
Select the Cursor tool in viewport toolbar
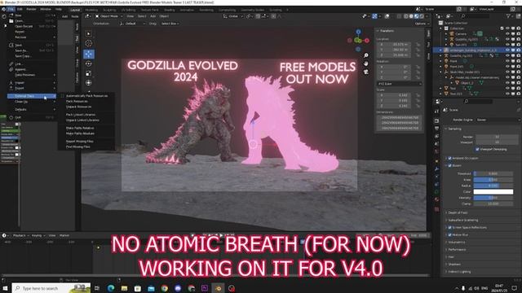coord(89,43)
